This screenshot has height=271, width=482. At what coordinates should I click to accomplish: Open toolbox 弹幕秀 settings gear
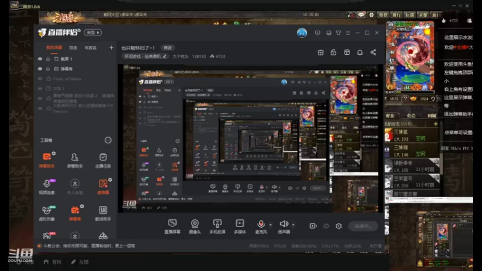tap(82, 206)
